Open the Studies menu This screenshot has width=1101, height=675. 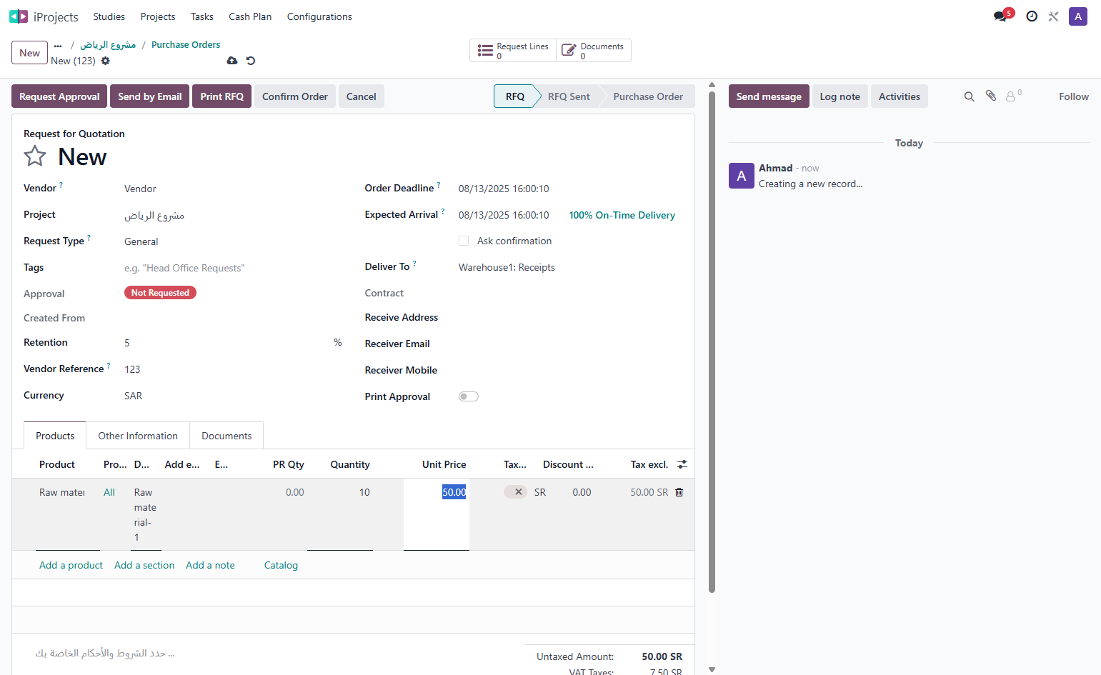pyautogui.click(x=109, y=16)
